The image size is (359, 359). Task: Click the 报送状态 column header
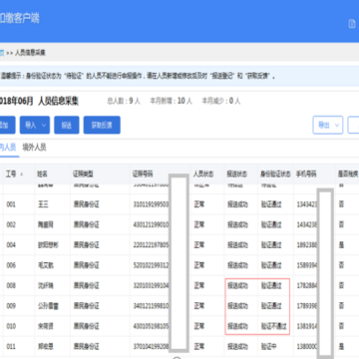pyautogui.click(x=237, y=175)
